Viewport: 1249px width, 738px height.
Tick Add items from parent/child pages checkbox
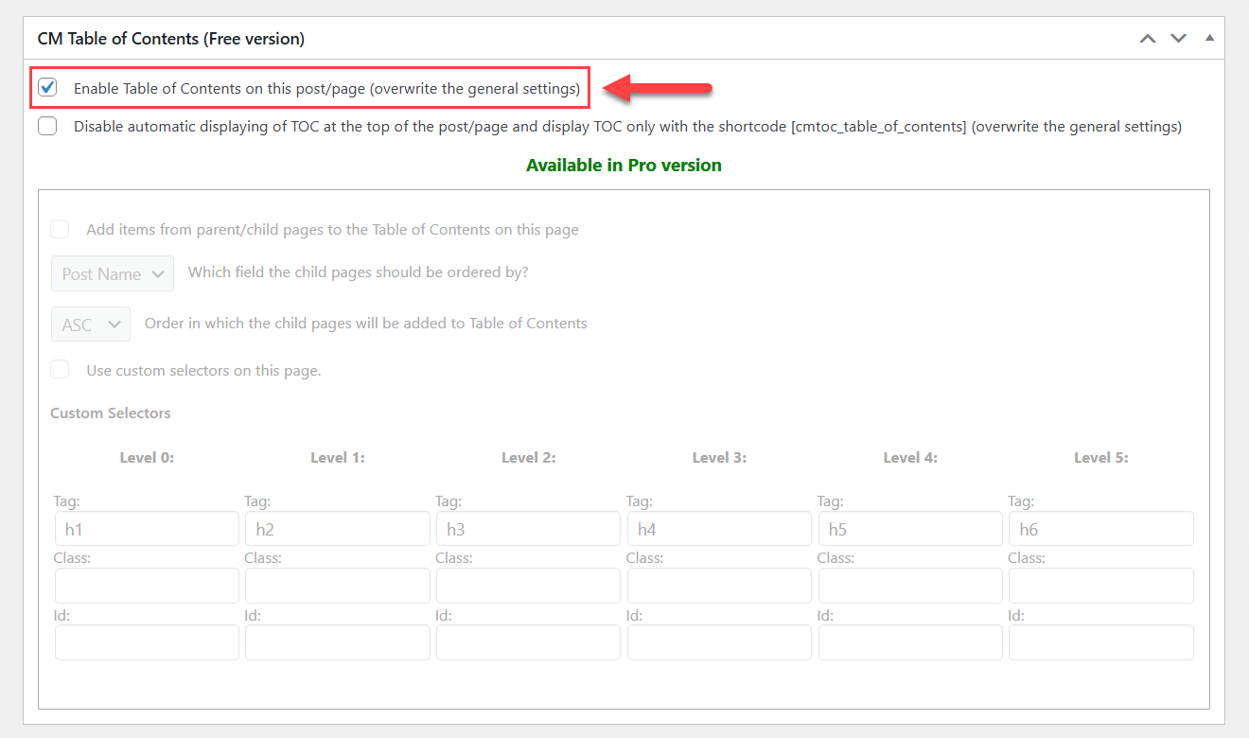click(x=60, y=229)
